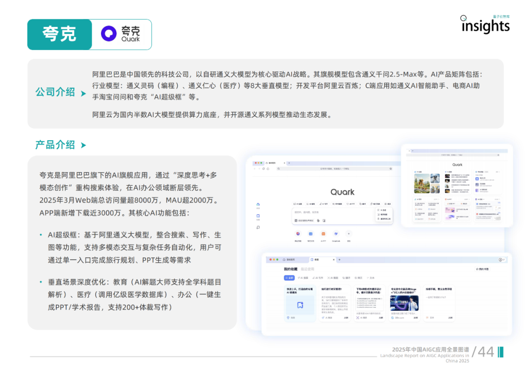This screenshot has height=374, width=530.
Task: Click the forward arrow in the Quark home window
Action: tap(259, 169)
